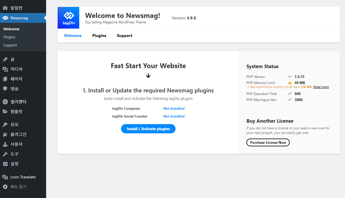Open the 미디어 media menu
The height and width of the screenshot is (198, 345).
pos(23,69)
